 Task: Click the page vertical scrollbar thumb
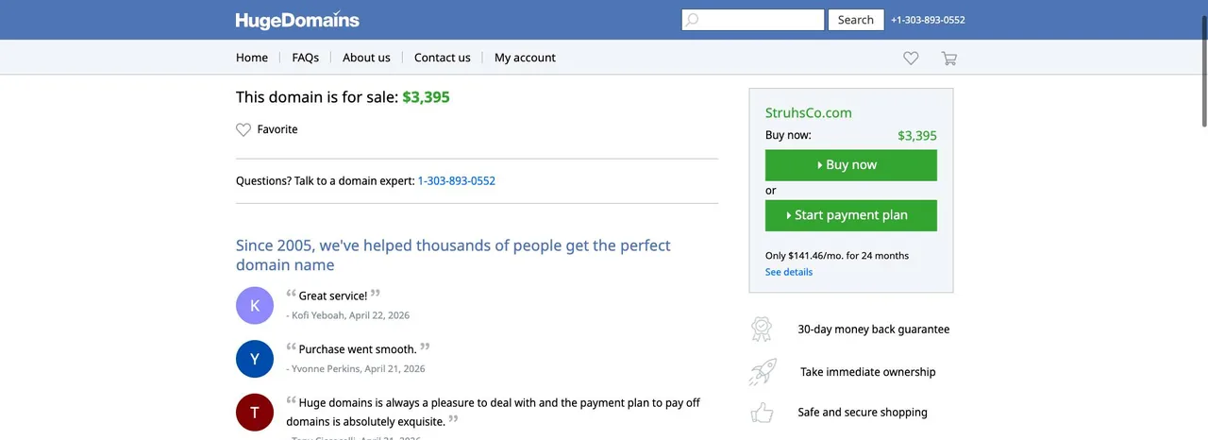click(x=1203, y=71)
